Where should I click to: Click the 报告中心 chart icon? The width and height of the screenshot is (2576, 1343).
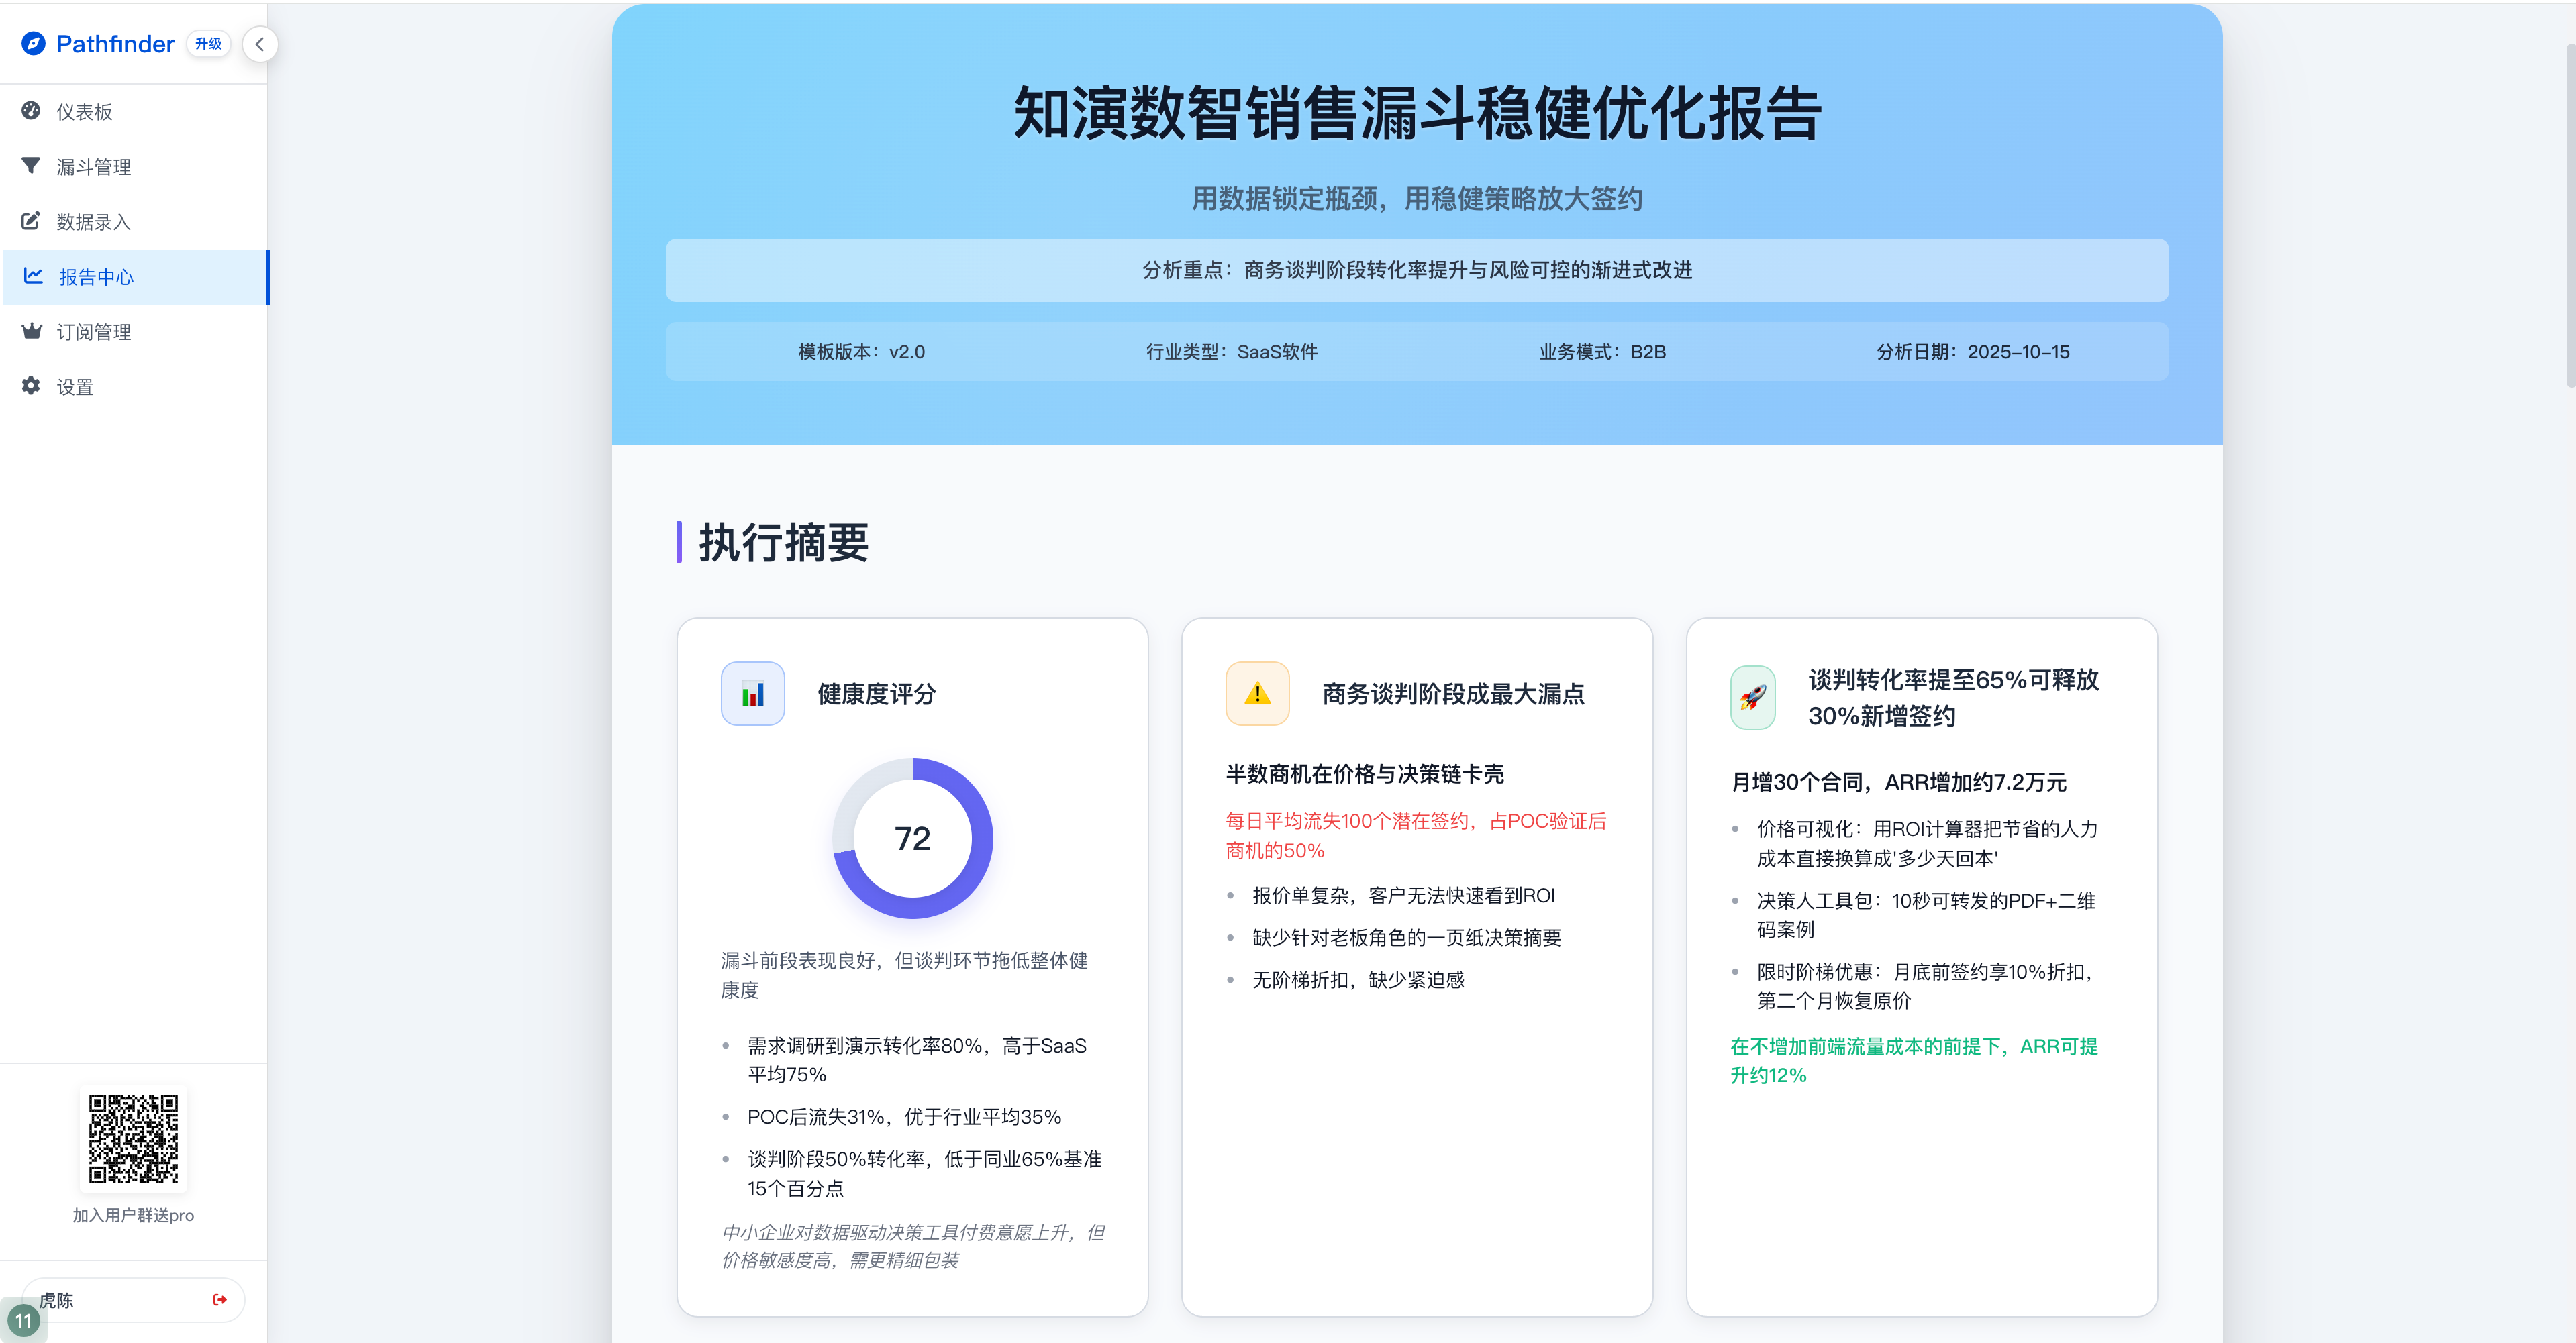31,277
